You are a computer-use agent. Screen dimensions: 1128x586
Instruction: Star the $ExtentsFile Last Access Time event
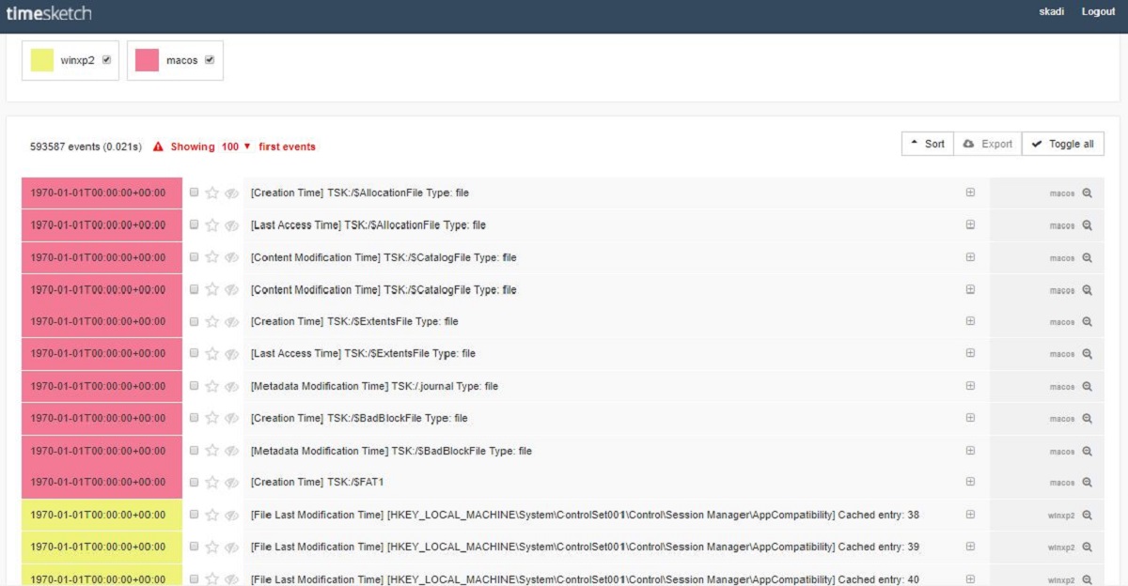[x=212, y=353]
